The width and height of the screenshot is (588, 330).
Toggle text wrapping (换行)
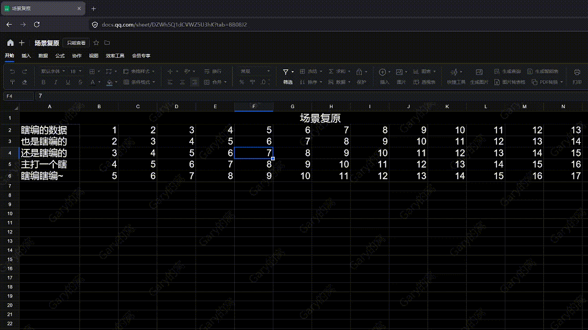pos(213,71)
